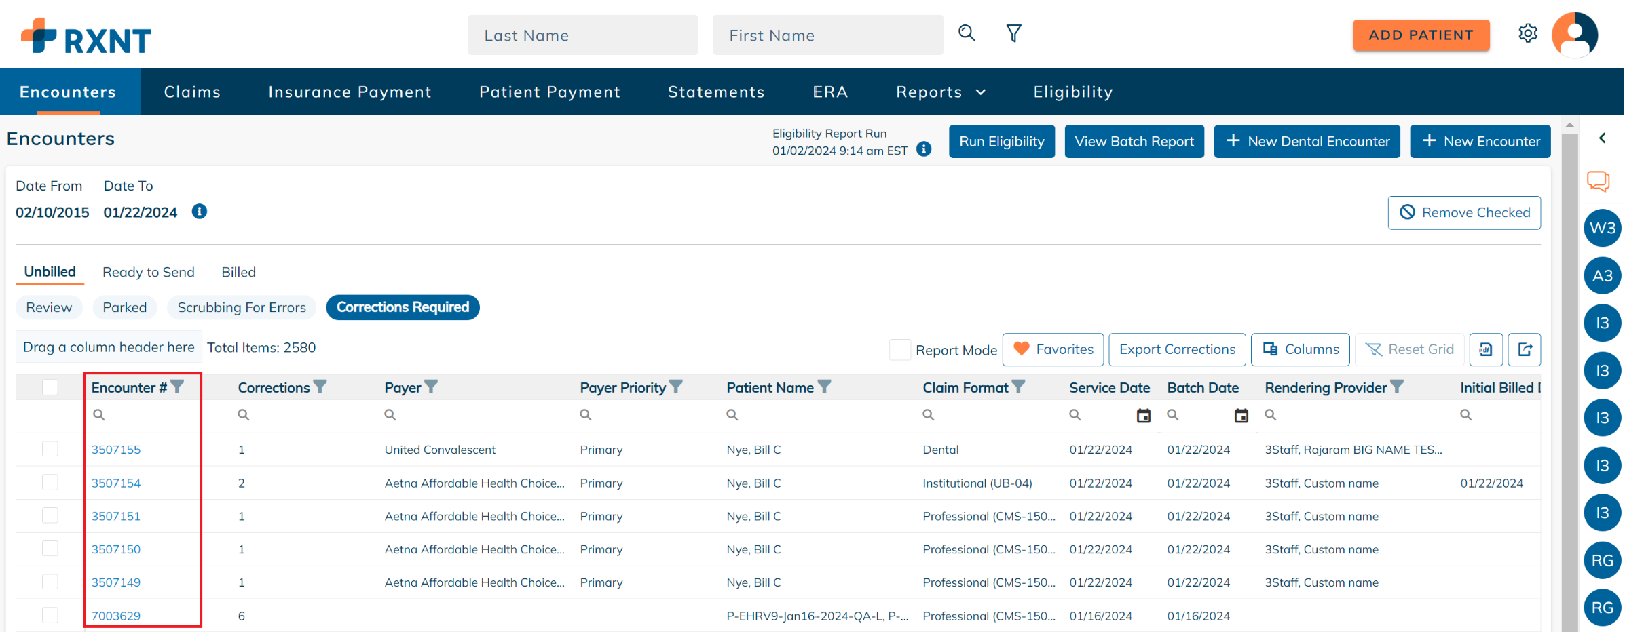Open the patient filter funnel icon

coord(1013,33)
